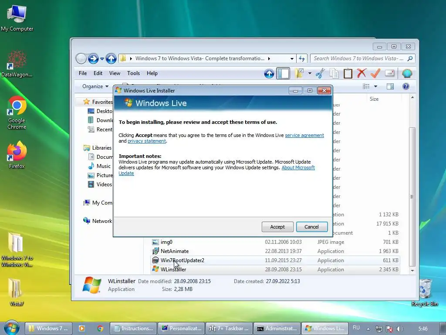446x335 pixels.
Task: Click the Windows Start orb
Action: (x=12, y=328)
